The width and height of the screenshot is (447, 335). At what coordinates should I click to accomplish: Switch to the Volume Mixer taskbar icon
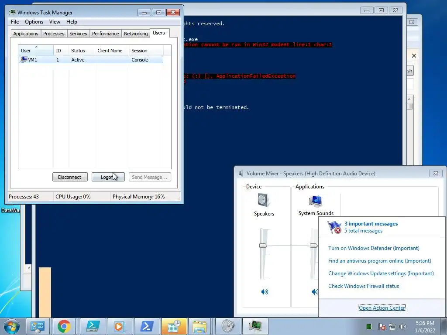pos(228,326)
